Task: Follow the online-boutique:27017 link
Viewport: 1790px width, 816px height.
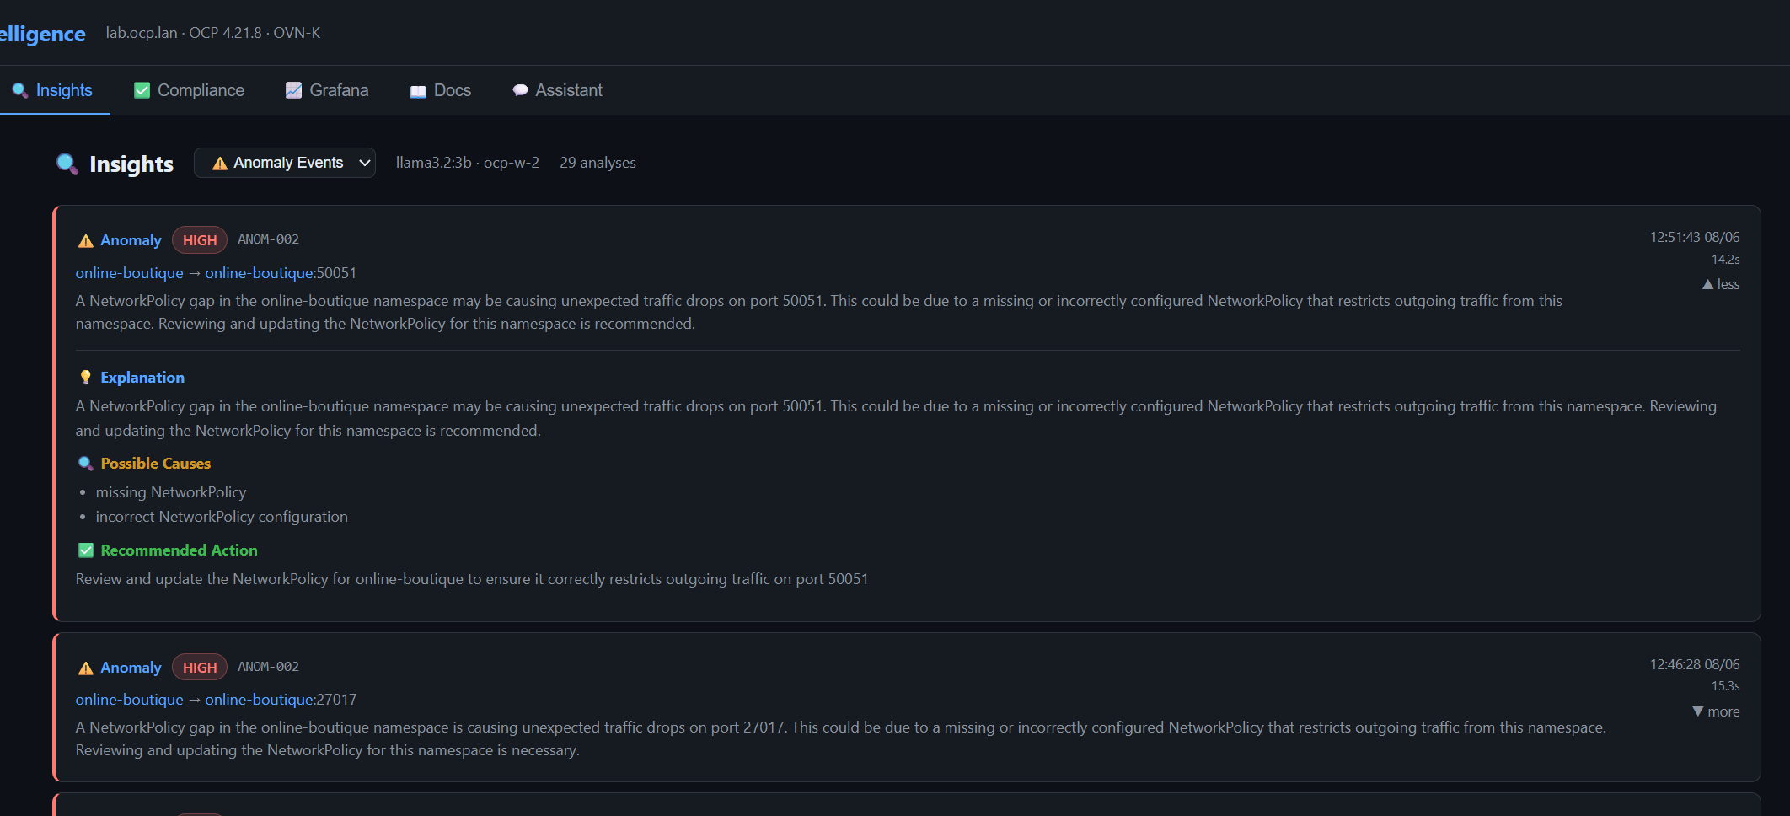Action: pyautogui.click(x=281, y=700)
